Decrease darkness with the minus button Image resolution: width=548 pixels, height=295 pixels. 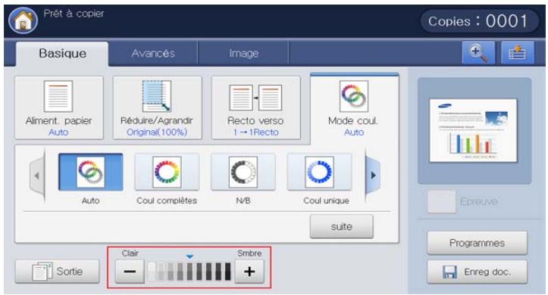(130, 272)
